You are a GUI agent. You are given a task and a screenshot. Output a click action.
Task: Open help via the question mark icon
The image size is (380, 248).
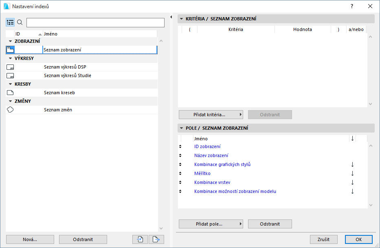(351, 6)
